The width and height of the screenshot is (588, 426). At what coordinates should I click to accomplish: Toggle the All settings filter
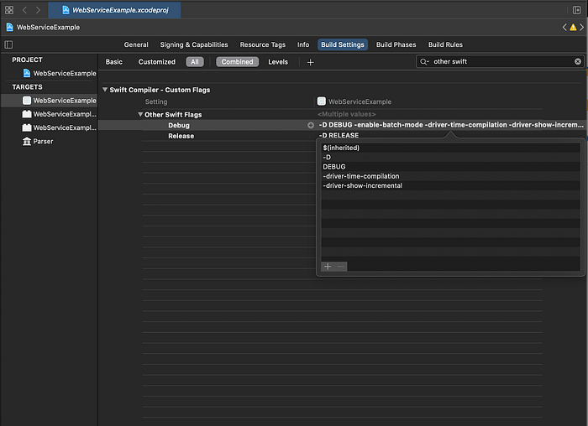pos(195,62)
